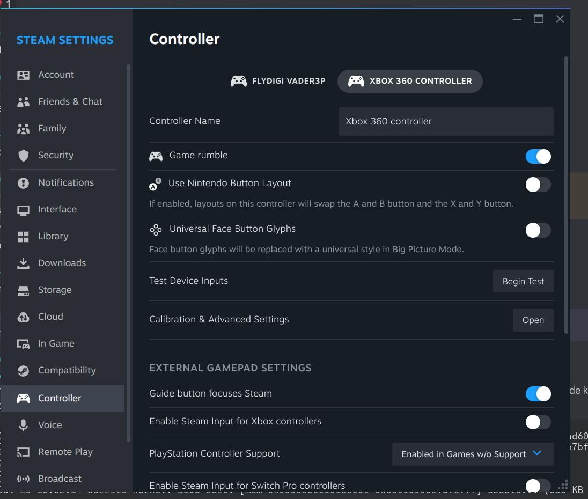Open Calibration & Advanced Settings
588x499 pixels.
533,320
